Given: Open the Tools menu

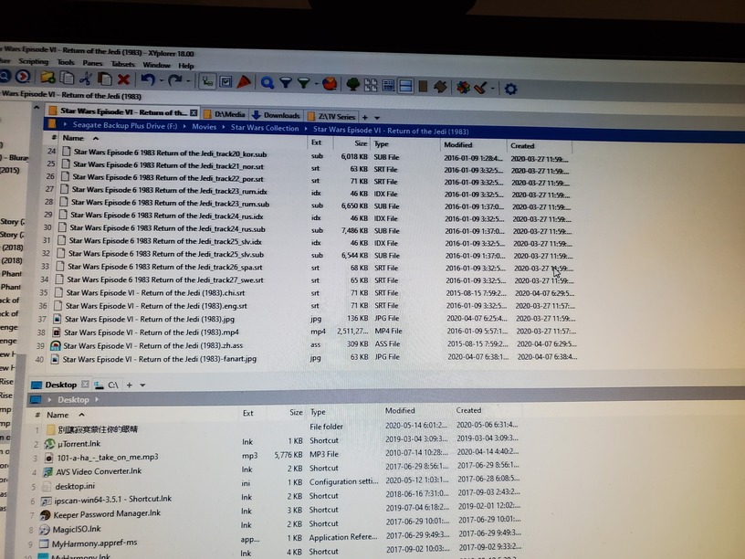Looking at the screenshot, I should click(x=66, y=62).
